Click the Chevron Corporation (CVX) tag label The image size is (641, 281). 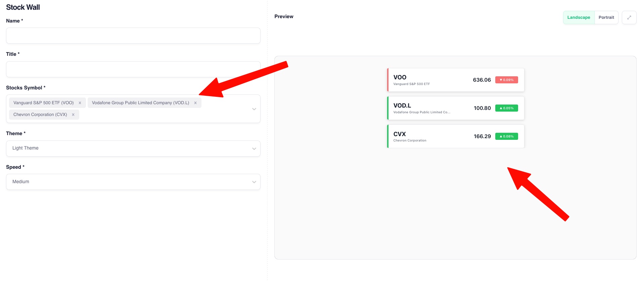coord(40,115)
